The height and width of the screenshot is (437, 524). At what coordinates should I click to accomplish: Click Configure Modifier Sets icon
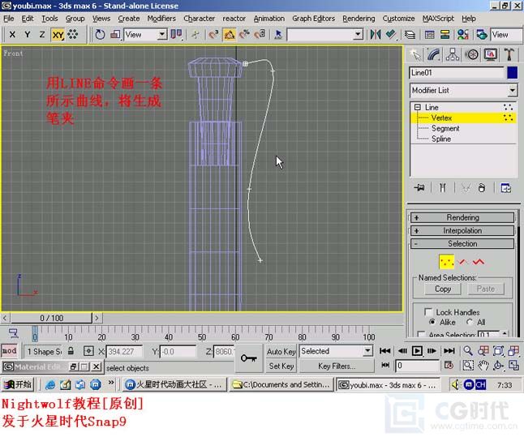coord(505,188)
